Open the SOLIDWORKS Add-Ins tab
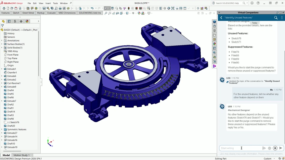 pyautogui.click(x=90, y=13)
